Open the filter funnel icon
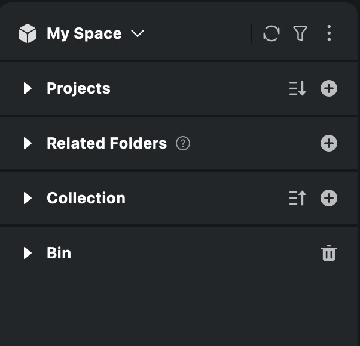 (300, 34)
